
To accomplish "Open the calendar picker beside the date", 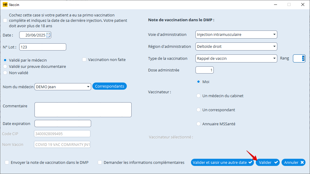I will click(48, 35).
